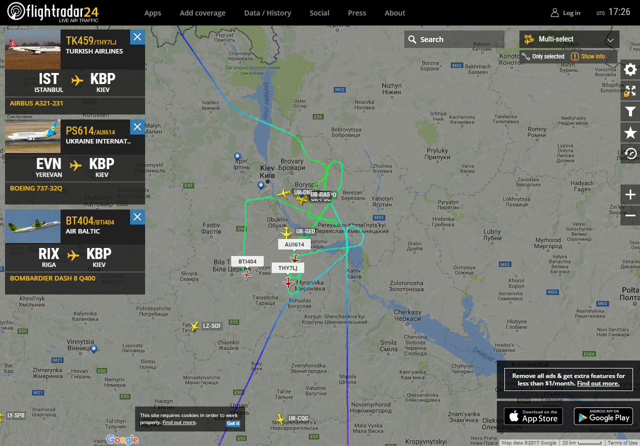The height and width of the screenshot is (446, 640).
Task: Expand the Multi-select dropdown
Action: coord(569,39)
